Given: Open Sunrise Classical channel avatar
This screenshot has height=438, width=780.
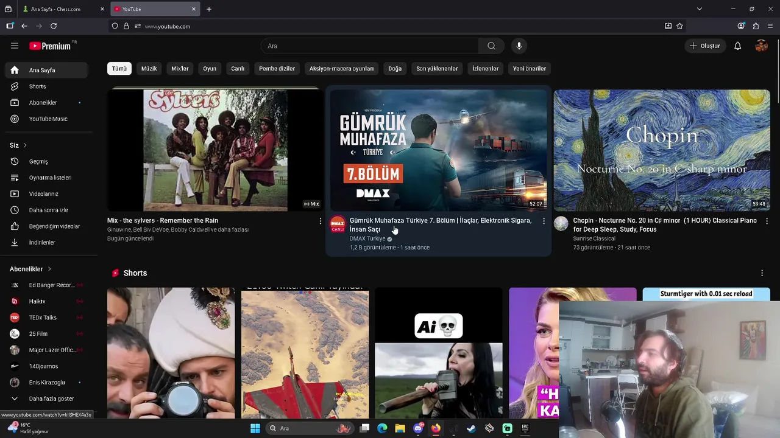Looking at the screenshot, I should (x=561, y=224).
